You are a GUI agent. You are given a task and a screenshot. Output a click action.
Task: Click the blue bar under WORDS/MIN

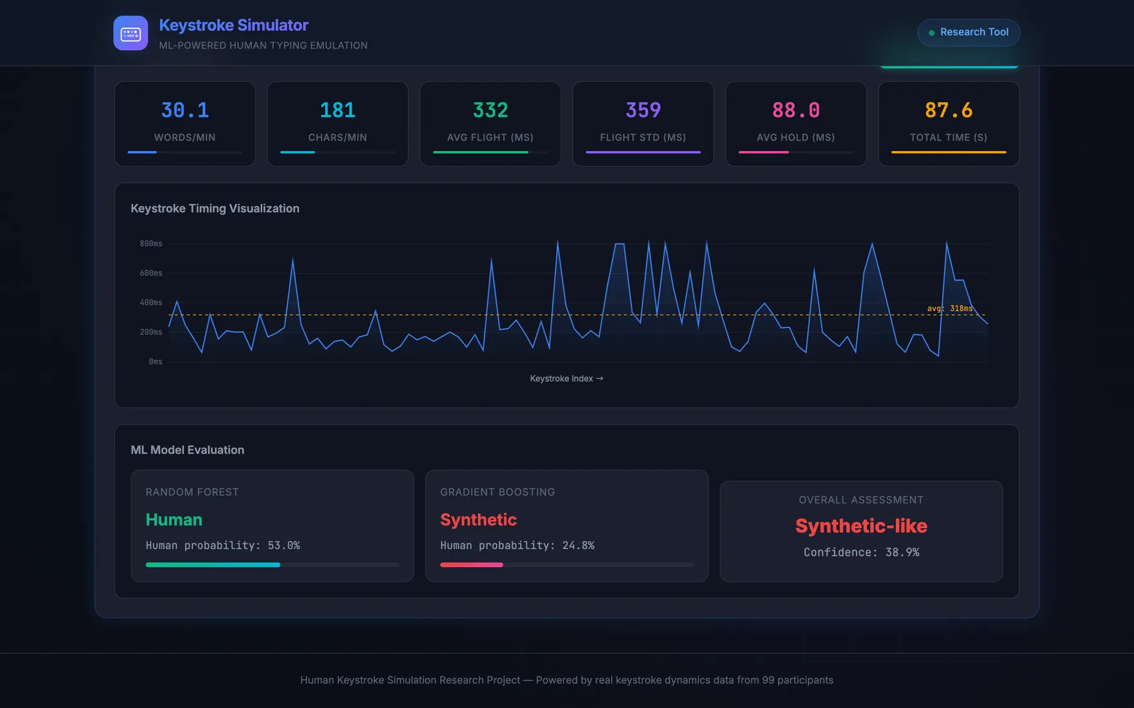coord(142,152)
